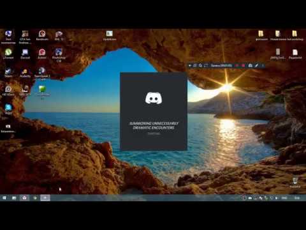The height and width of the screenshot is (230, 306).
Task: Select the uTorrent desktop icon
Action: (8, 54)
